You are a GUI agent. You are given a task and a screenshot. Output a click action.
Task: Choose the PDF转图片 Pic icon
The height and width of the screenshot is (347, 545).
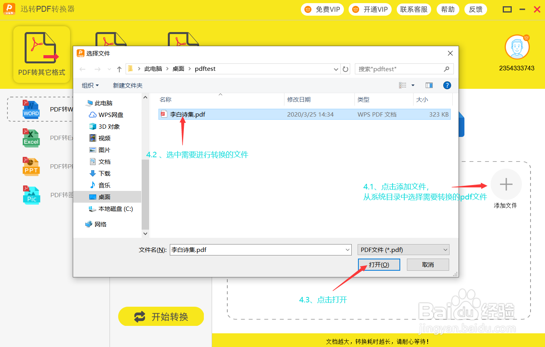click(31, 195)
